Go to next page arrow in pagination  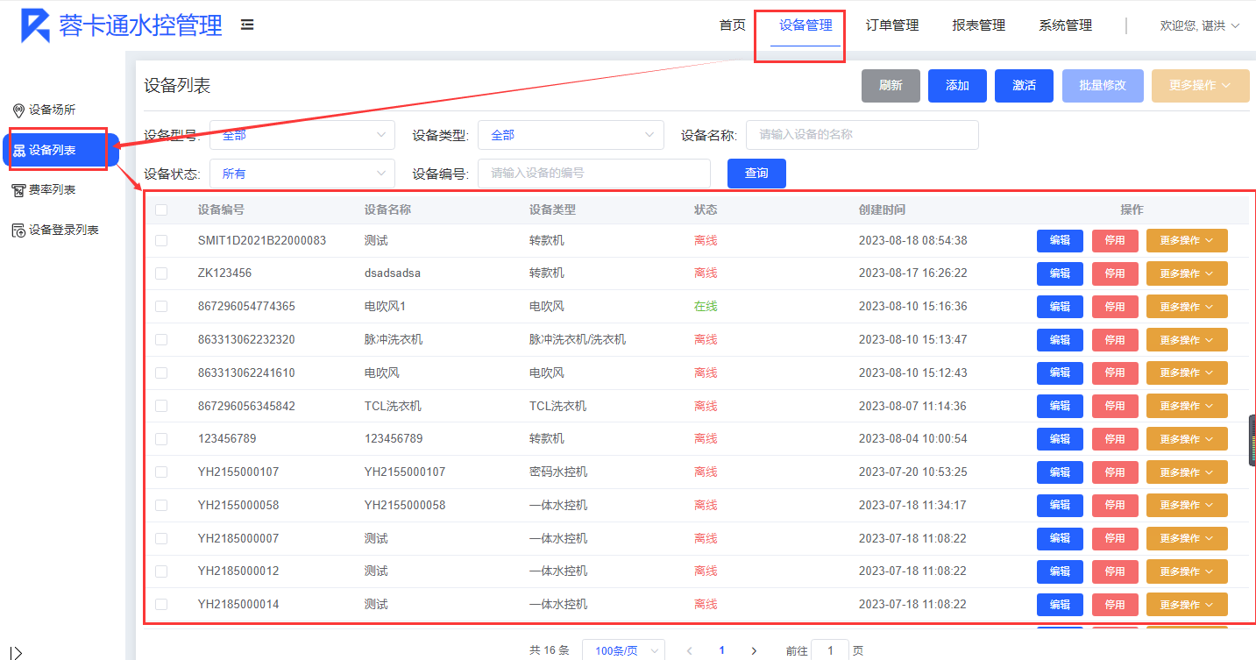click(754, 650)
